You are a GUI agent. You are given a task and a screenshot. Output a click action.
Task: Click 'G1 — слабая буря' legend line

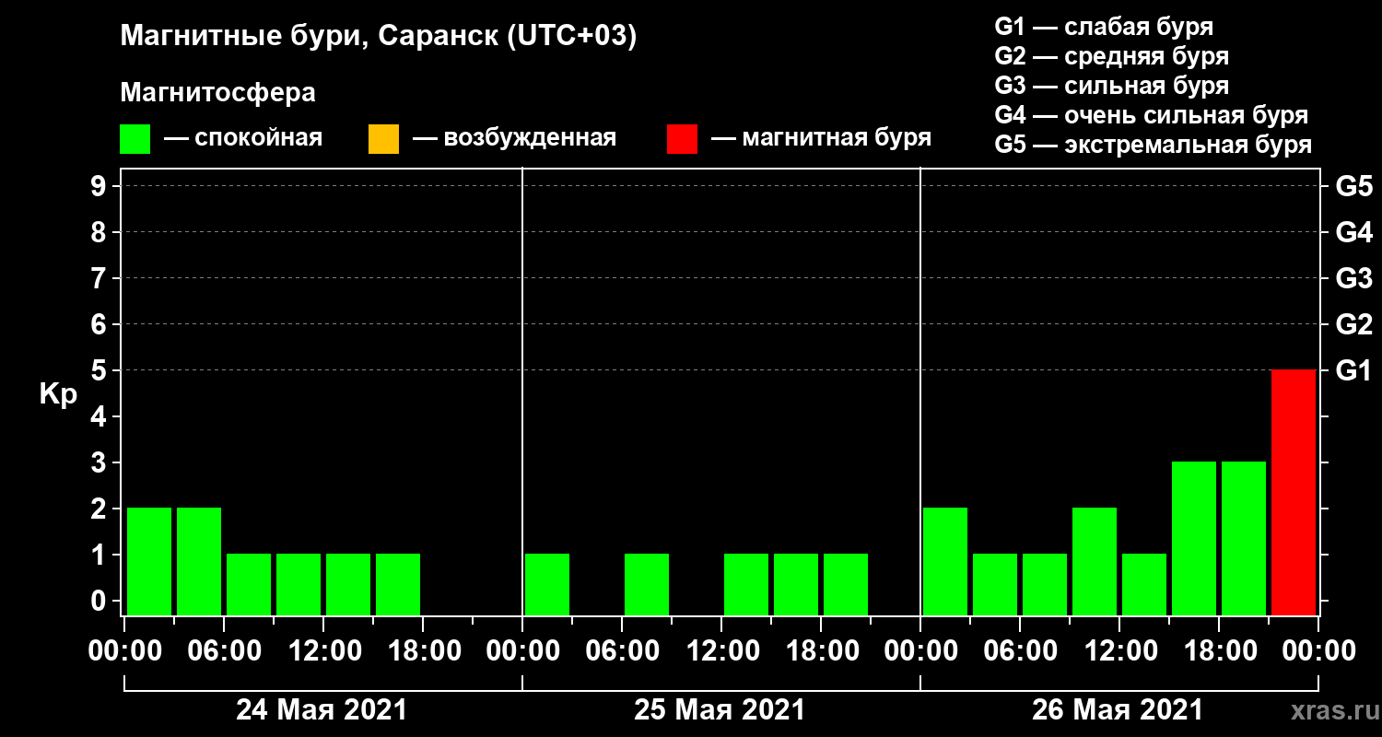[1104, 27]
